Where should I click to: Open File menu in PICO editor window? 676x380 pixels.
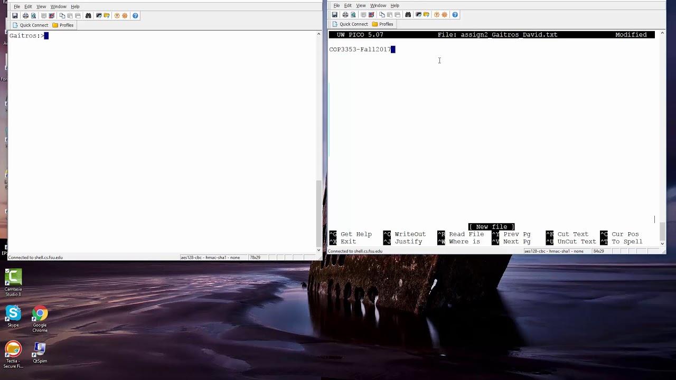pos(336,5)
